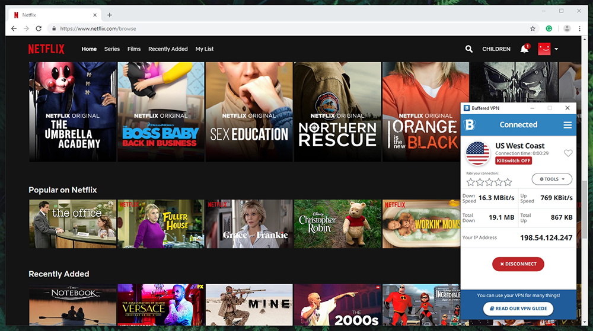Open The 2000s thumbnail
Image resolution: width=593 pixels, height=331 pixels.
click(x=337, y=304)
